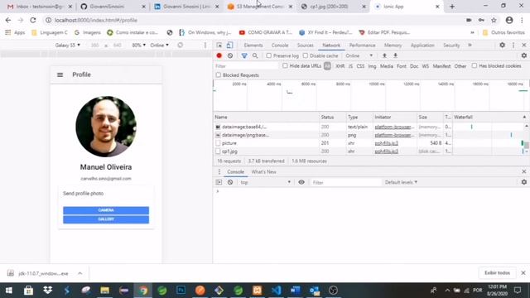This screenshot has height=298, width=530.
Task: Open console top context dropdown
Action: (265, 182)
